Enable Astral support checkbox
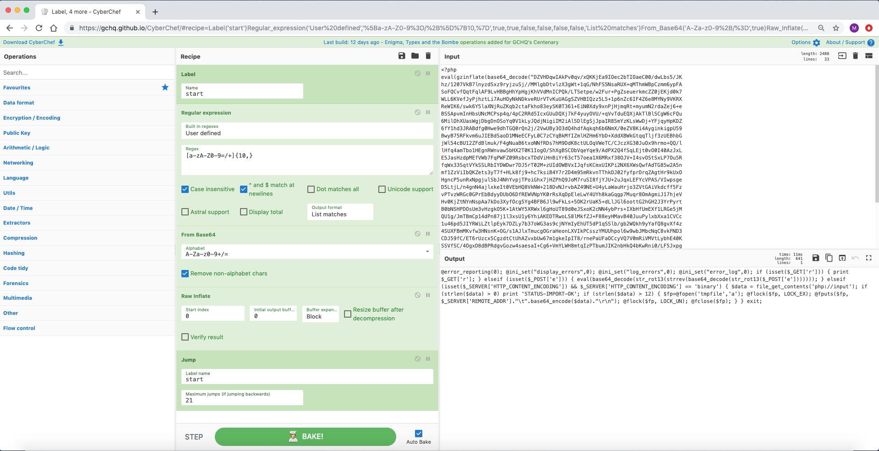The height and width of the screenshot is (451, 879). (x=185, y=212)
